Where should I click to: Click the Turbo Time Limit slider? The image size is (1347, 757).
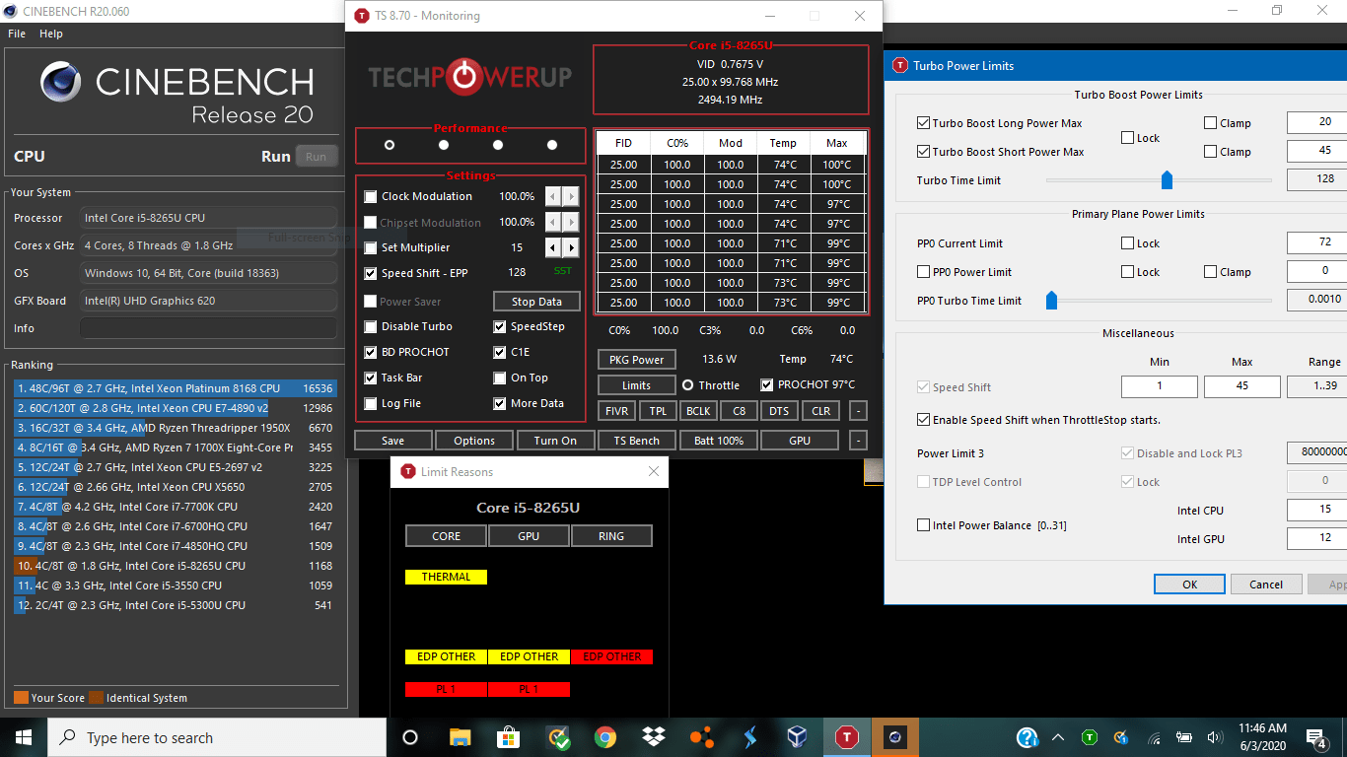pos(1167,179)
